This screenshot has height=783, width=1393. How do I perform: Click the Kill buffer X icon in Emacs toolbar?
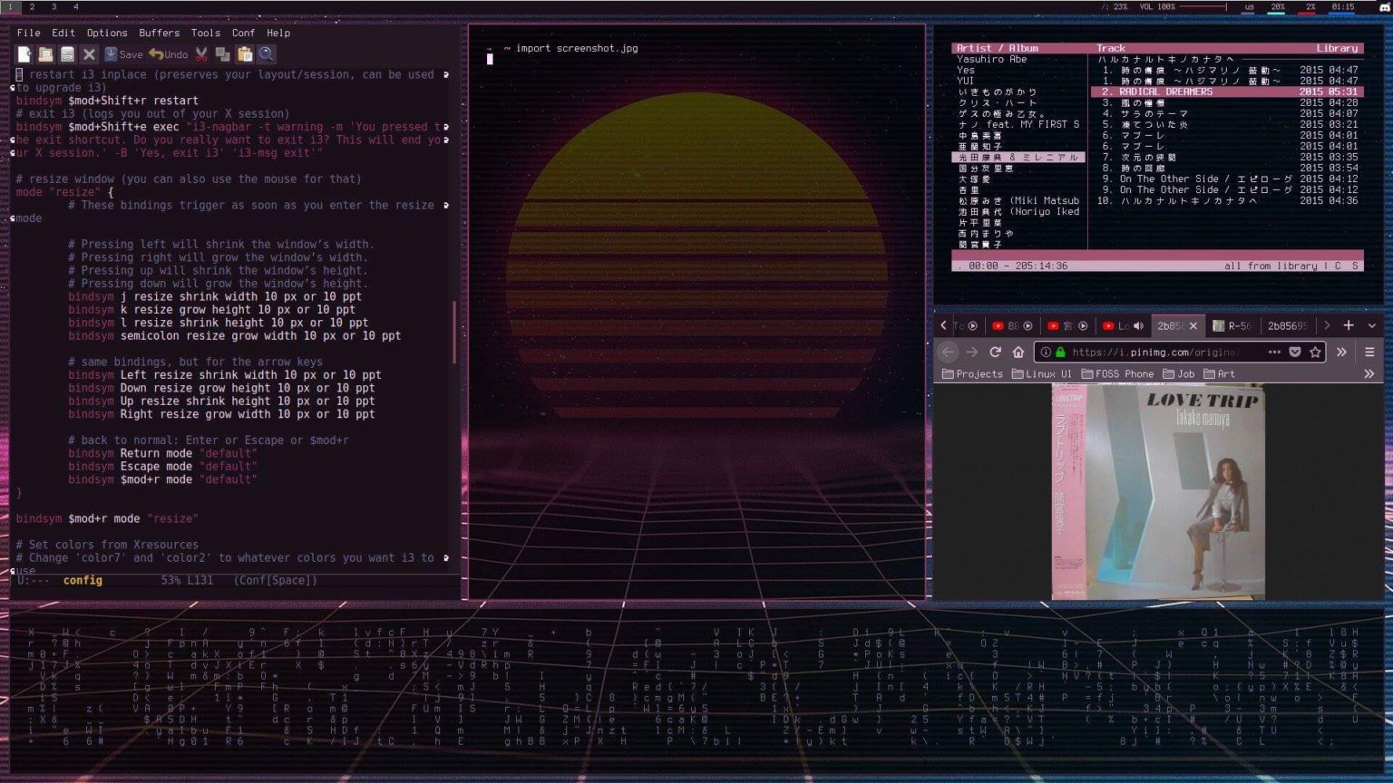point(89,54)
